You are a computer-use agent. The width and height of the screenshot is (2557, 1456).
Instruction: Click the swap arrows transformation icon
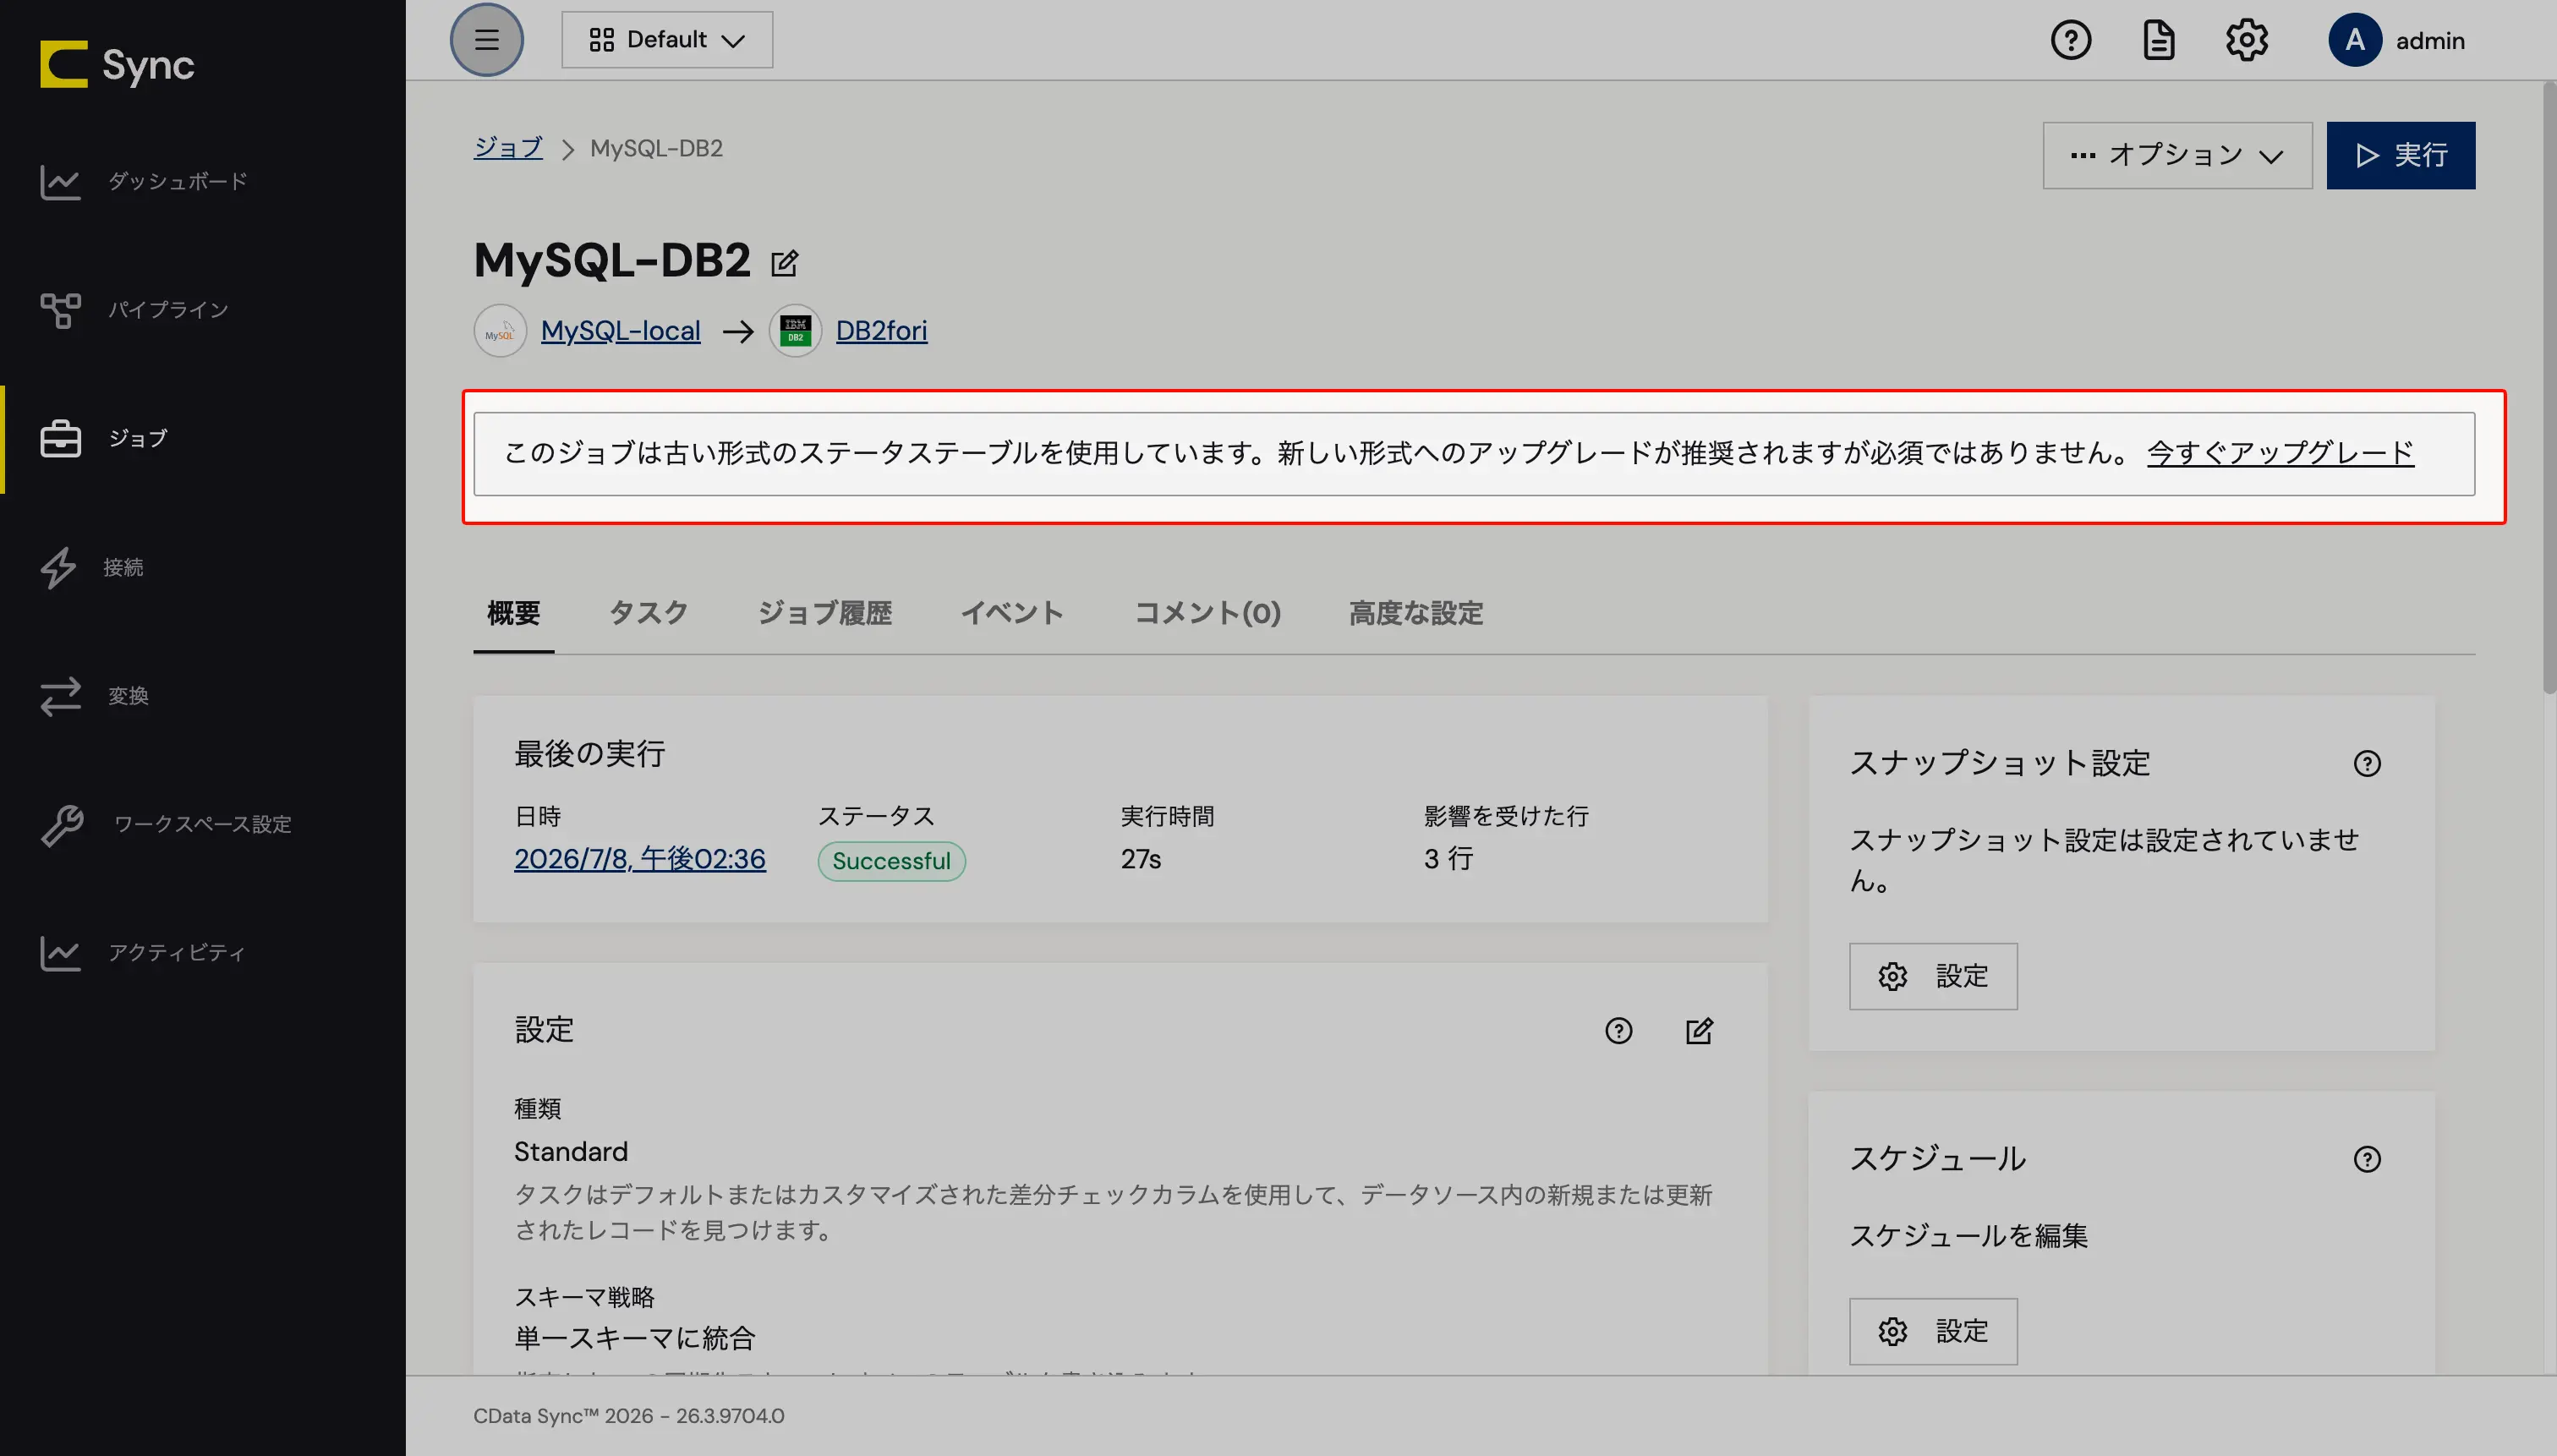[60, 696]
